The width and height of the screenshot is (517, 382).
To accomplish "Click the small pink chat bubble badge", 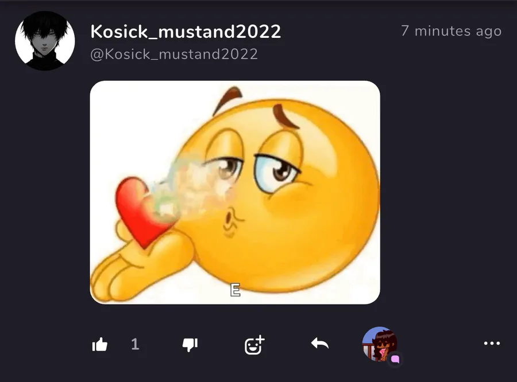I will click(395, 359).
